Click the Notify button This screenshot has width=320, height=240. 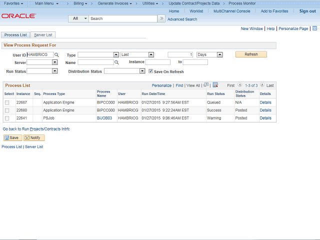[x=34, y=138]
